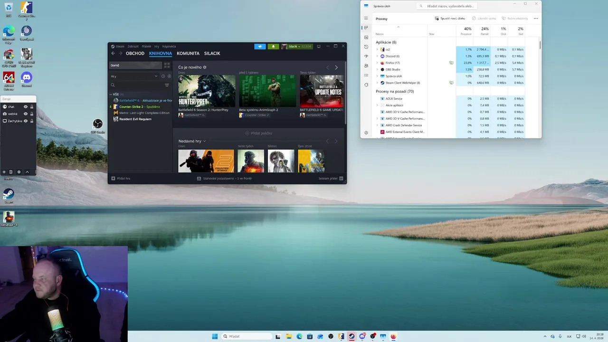Open Task Manager hamburger navigation menu
This screenshot has height=342, width=608.
[x=366, y=19]
